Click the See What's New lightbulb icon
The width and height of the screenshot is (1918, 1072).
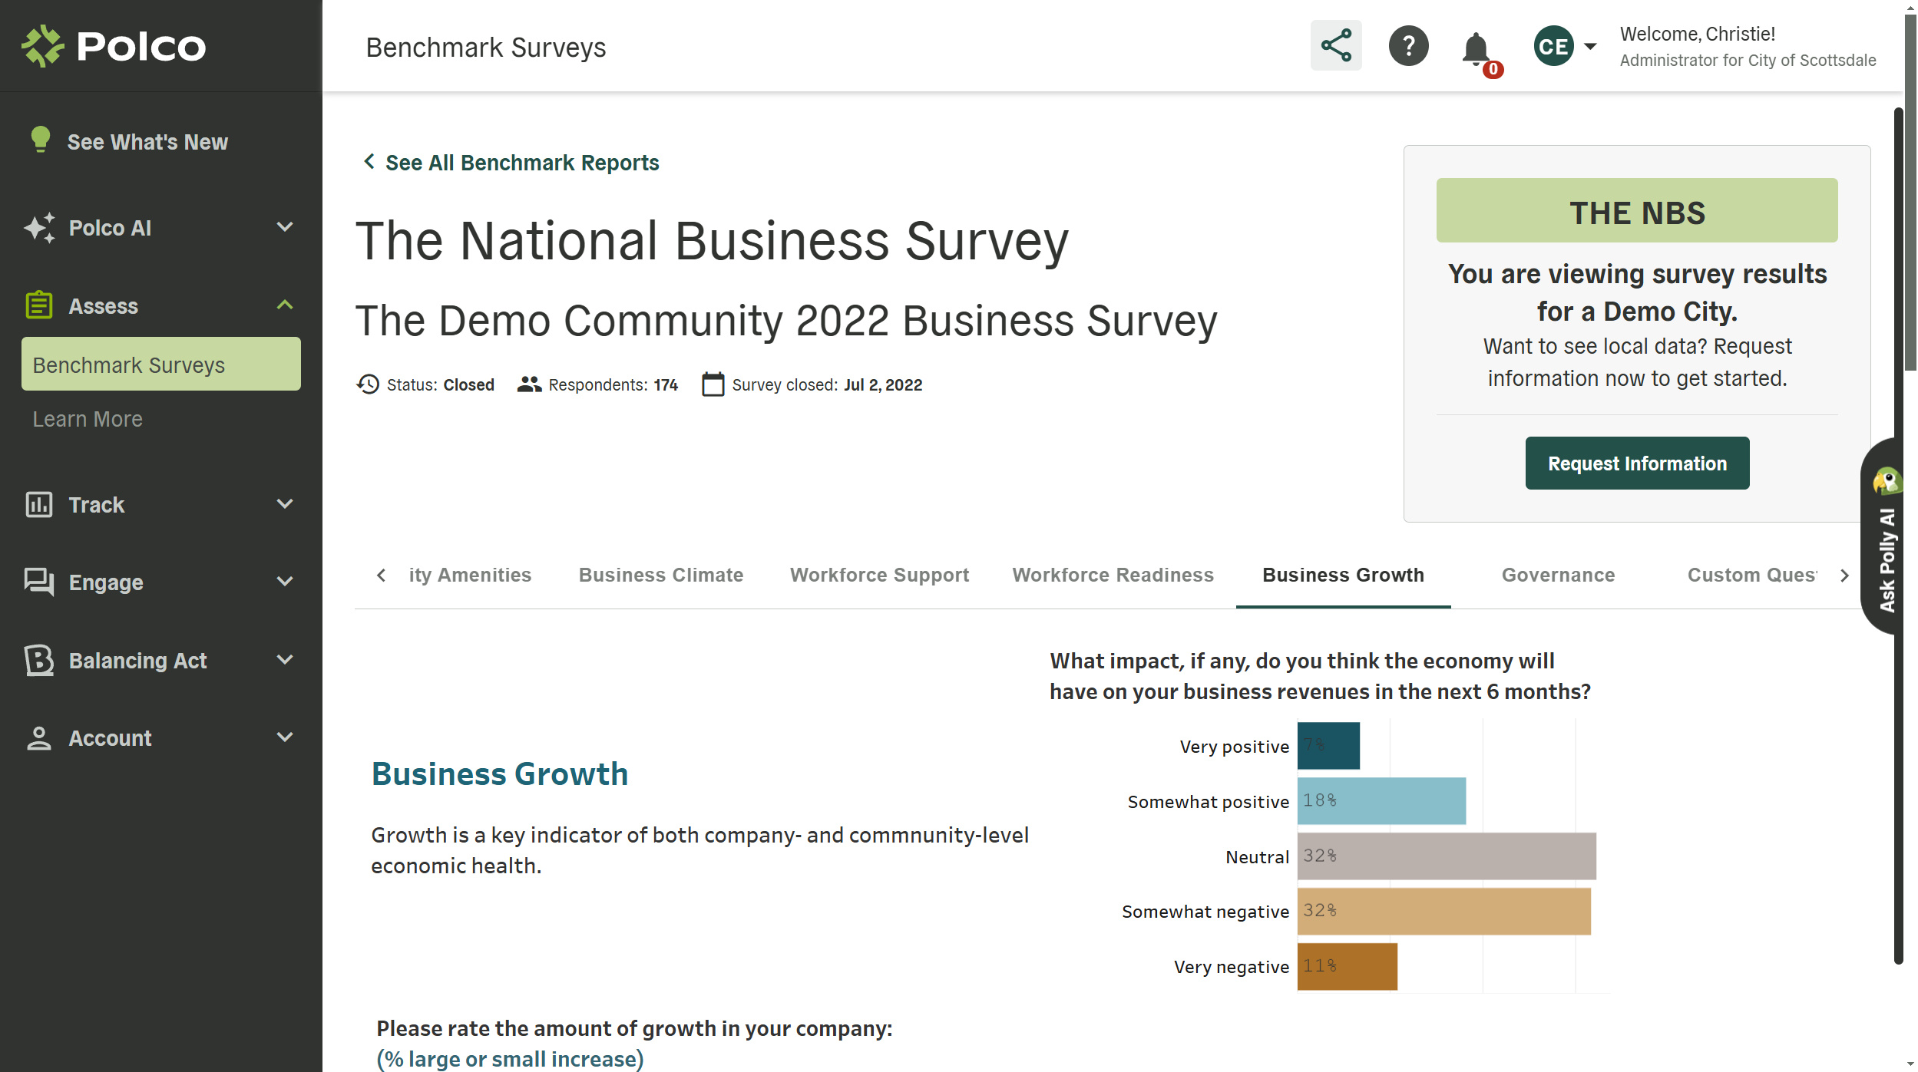coord(40,140)
